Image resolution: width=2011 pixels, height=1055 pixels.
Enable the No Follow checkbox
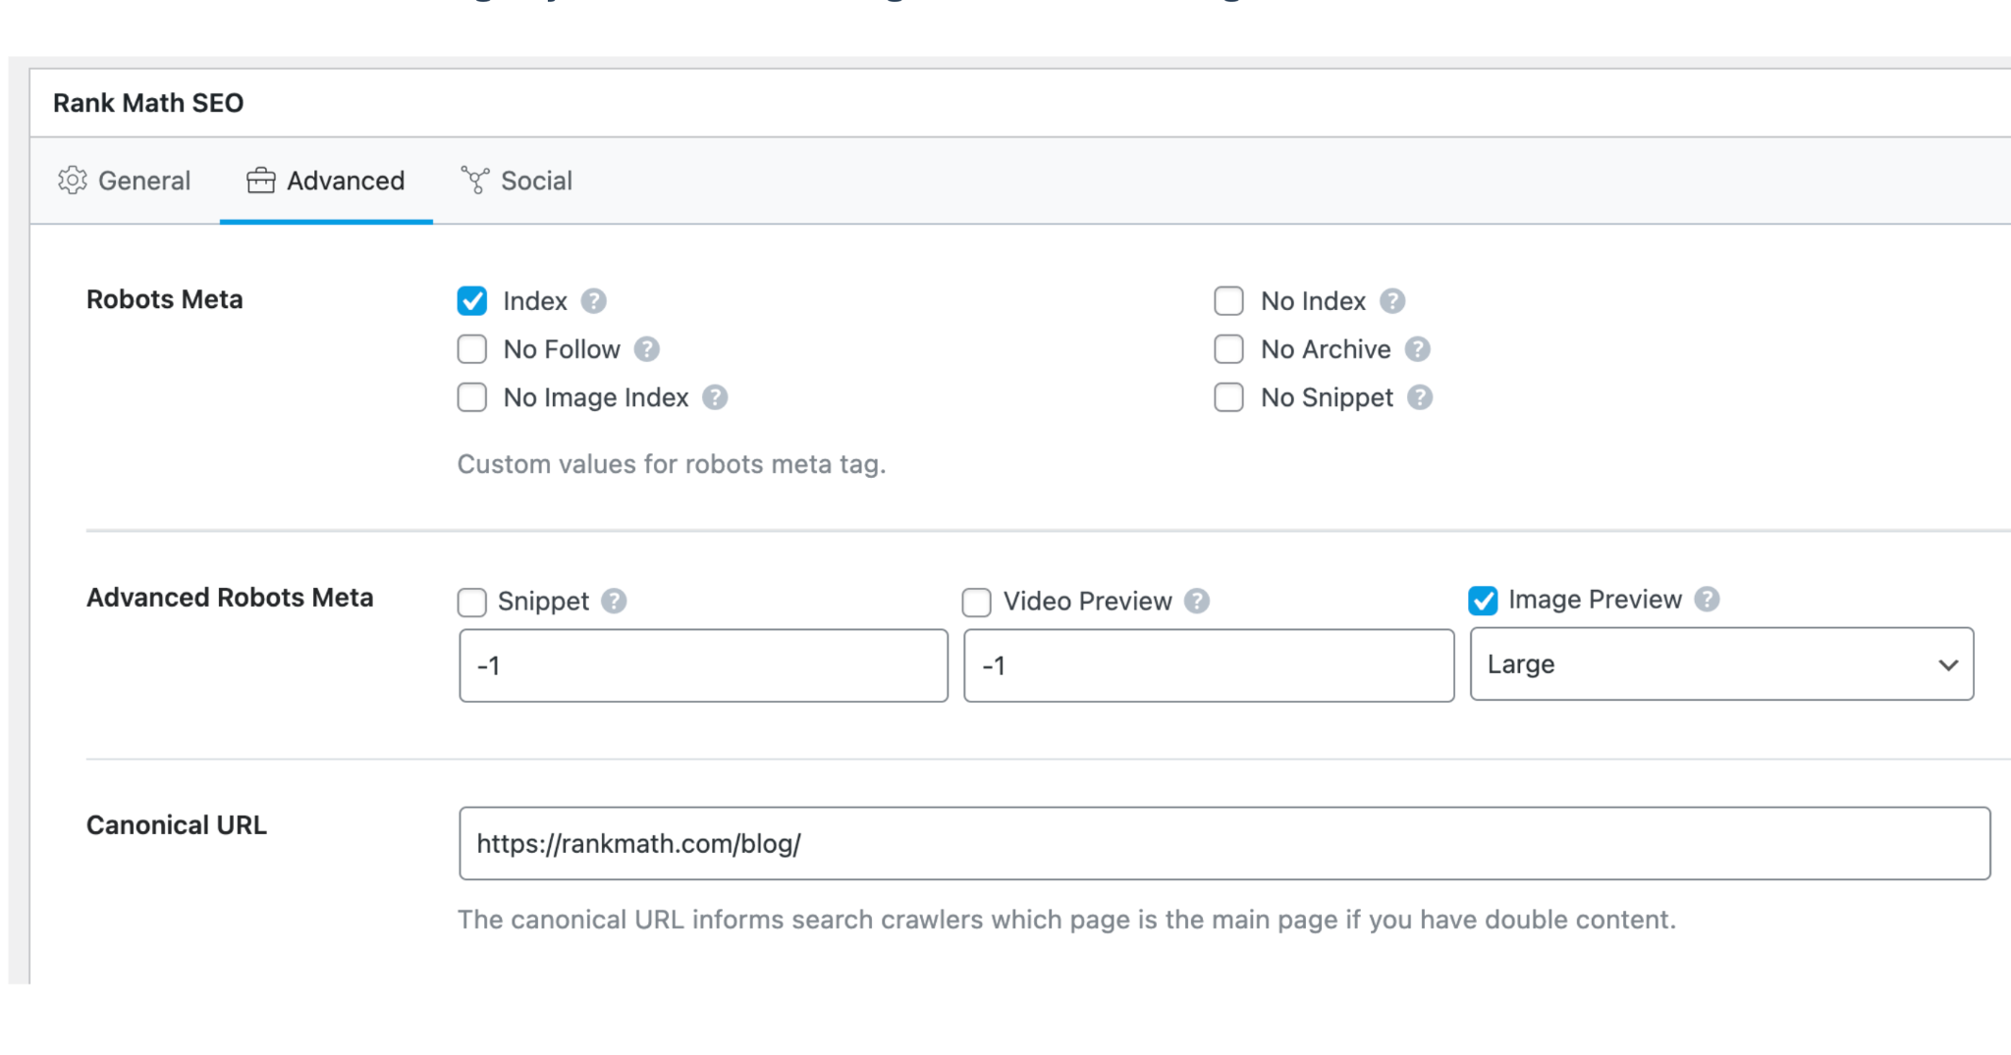[x=472, y=349]
